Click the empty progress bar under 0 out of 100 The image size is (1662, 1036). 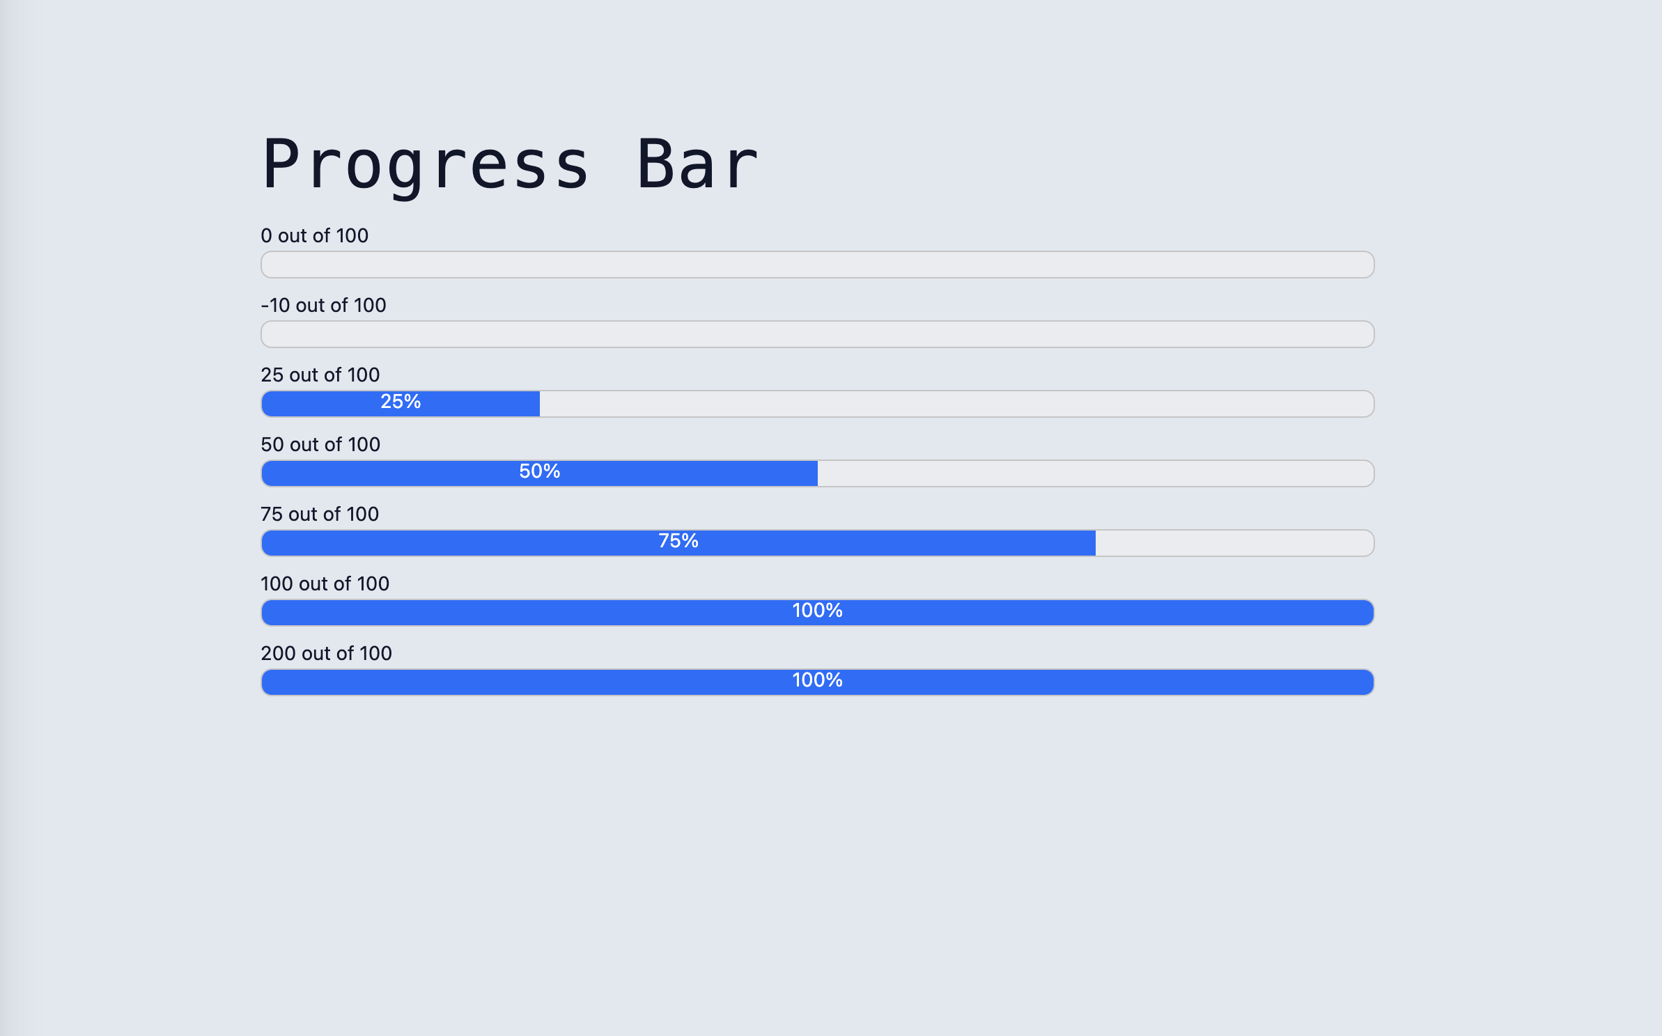pyautogui.click(x=815, y=265)
